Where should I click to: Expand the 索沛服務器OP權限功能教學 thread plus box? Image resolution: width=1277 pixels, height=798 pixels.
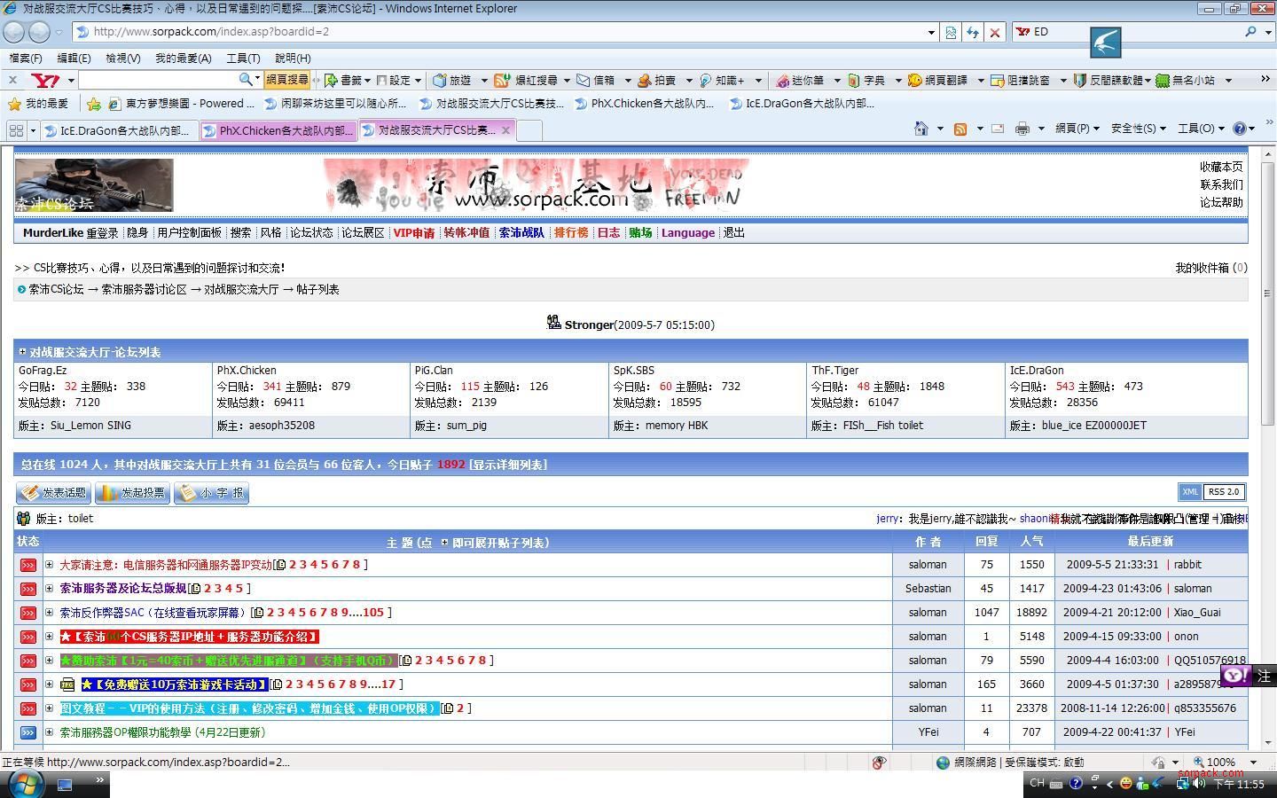51,732
